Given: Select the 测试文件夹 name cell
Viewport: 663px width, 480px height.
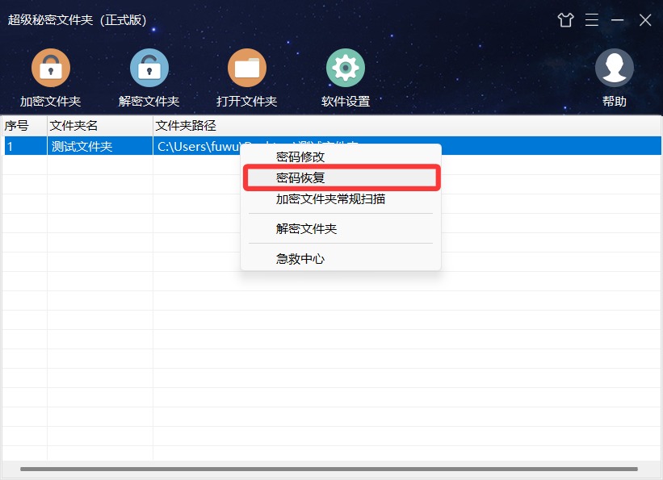Looking at the screenshot, I should 100,146.
